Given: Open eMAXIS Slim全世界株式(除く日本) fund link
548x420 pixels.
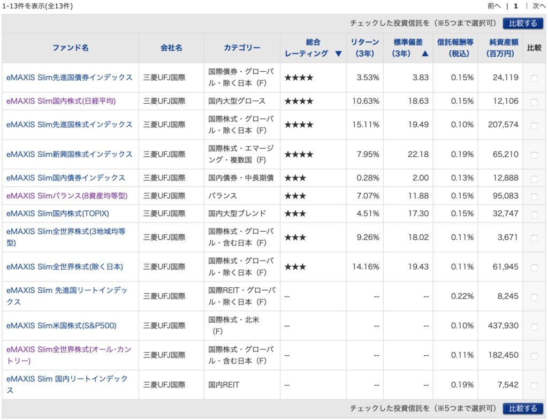Looking at the screenshot, I should tap(65, 267).
